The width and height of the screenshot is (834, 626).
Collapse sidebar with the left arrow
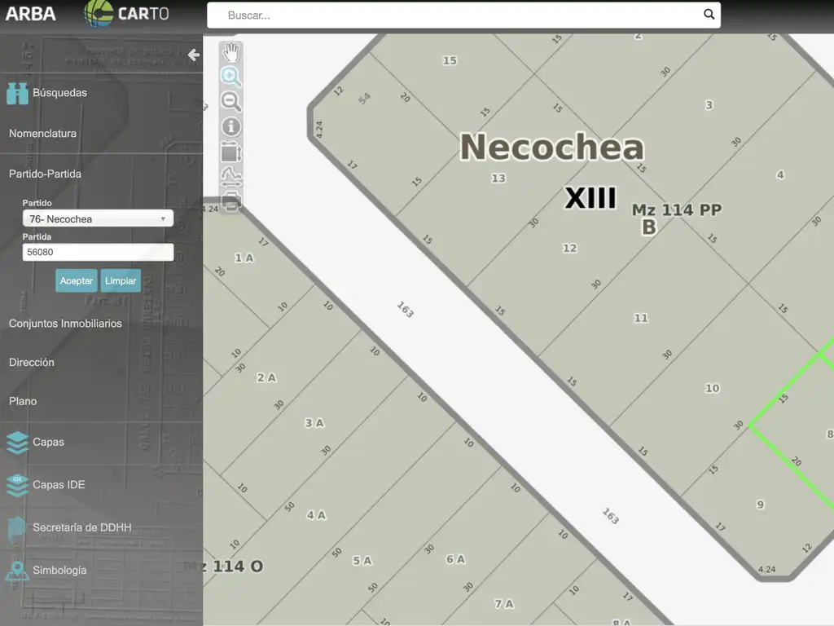pos(193,55)
